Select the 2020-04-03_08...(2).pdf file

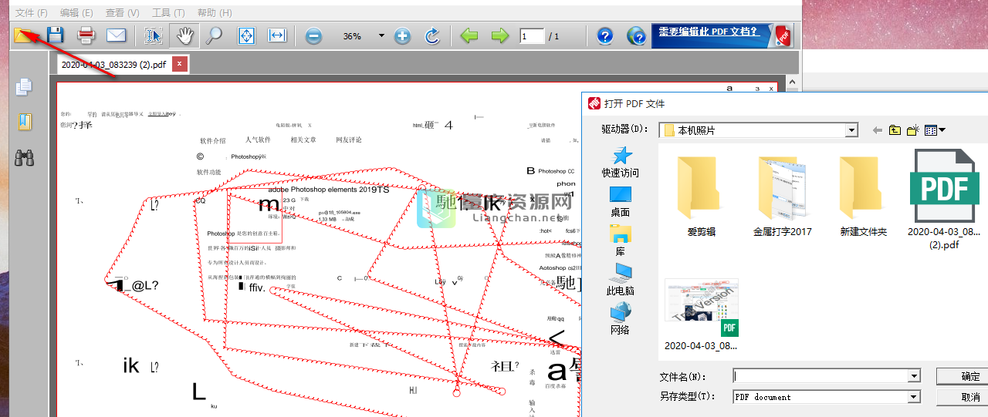point(943,199)
